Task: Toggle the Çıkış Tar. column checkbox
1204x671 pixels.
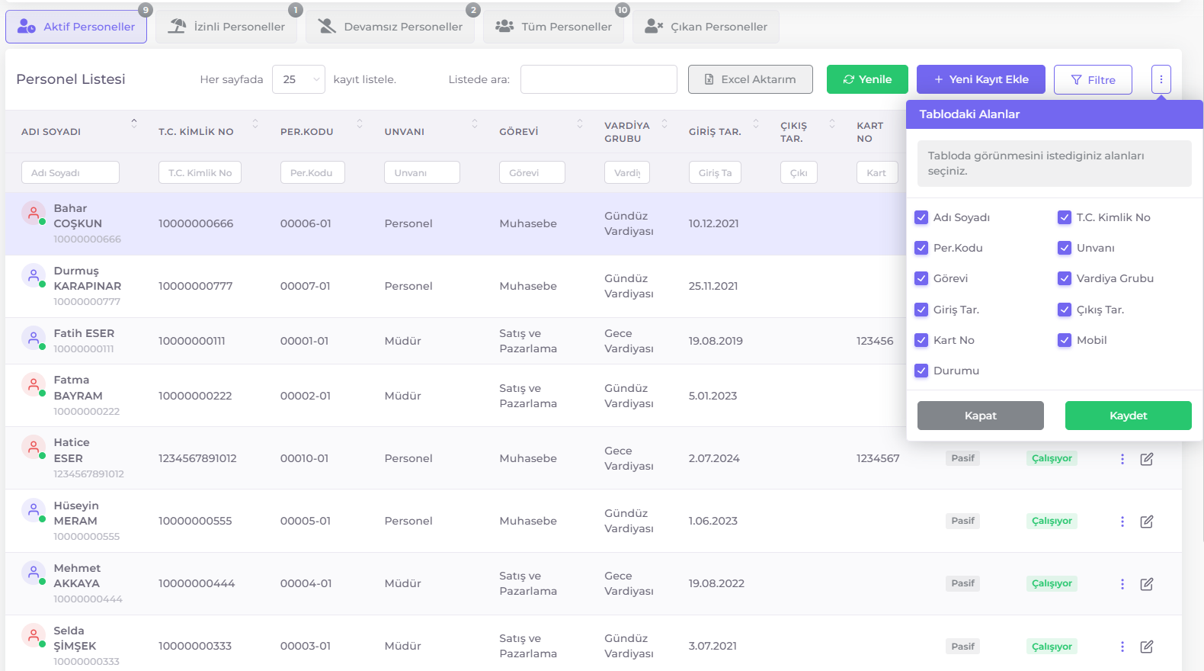Action: 1065,310
